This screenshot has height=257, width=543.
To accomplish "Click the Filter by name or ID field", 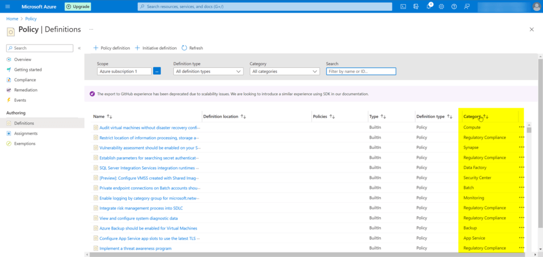I will pos(361,71).
